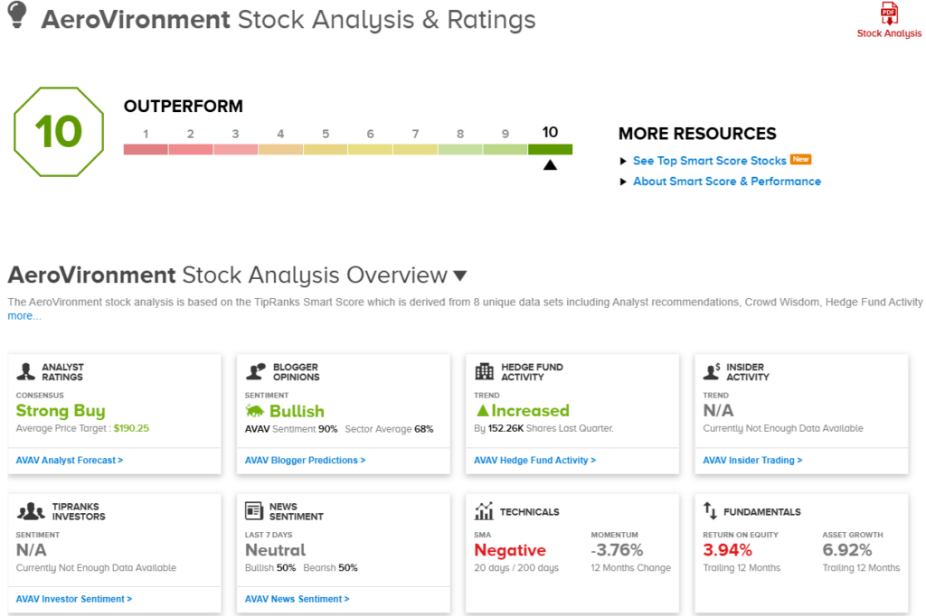
Task: Click the Increased trend text
Action: click(x=530, y=411)
